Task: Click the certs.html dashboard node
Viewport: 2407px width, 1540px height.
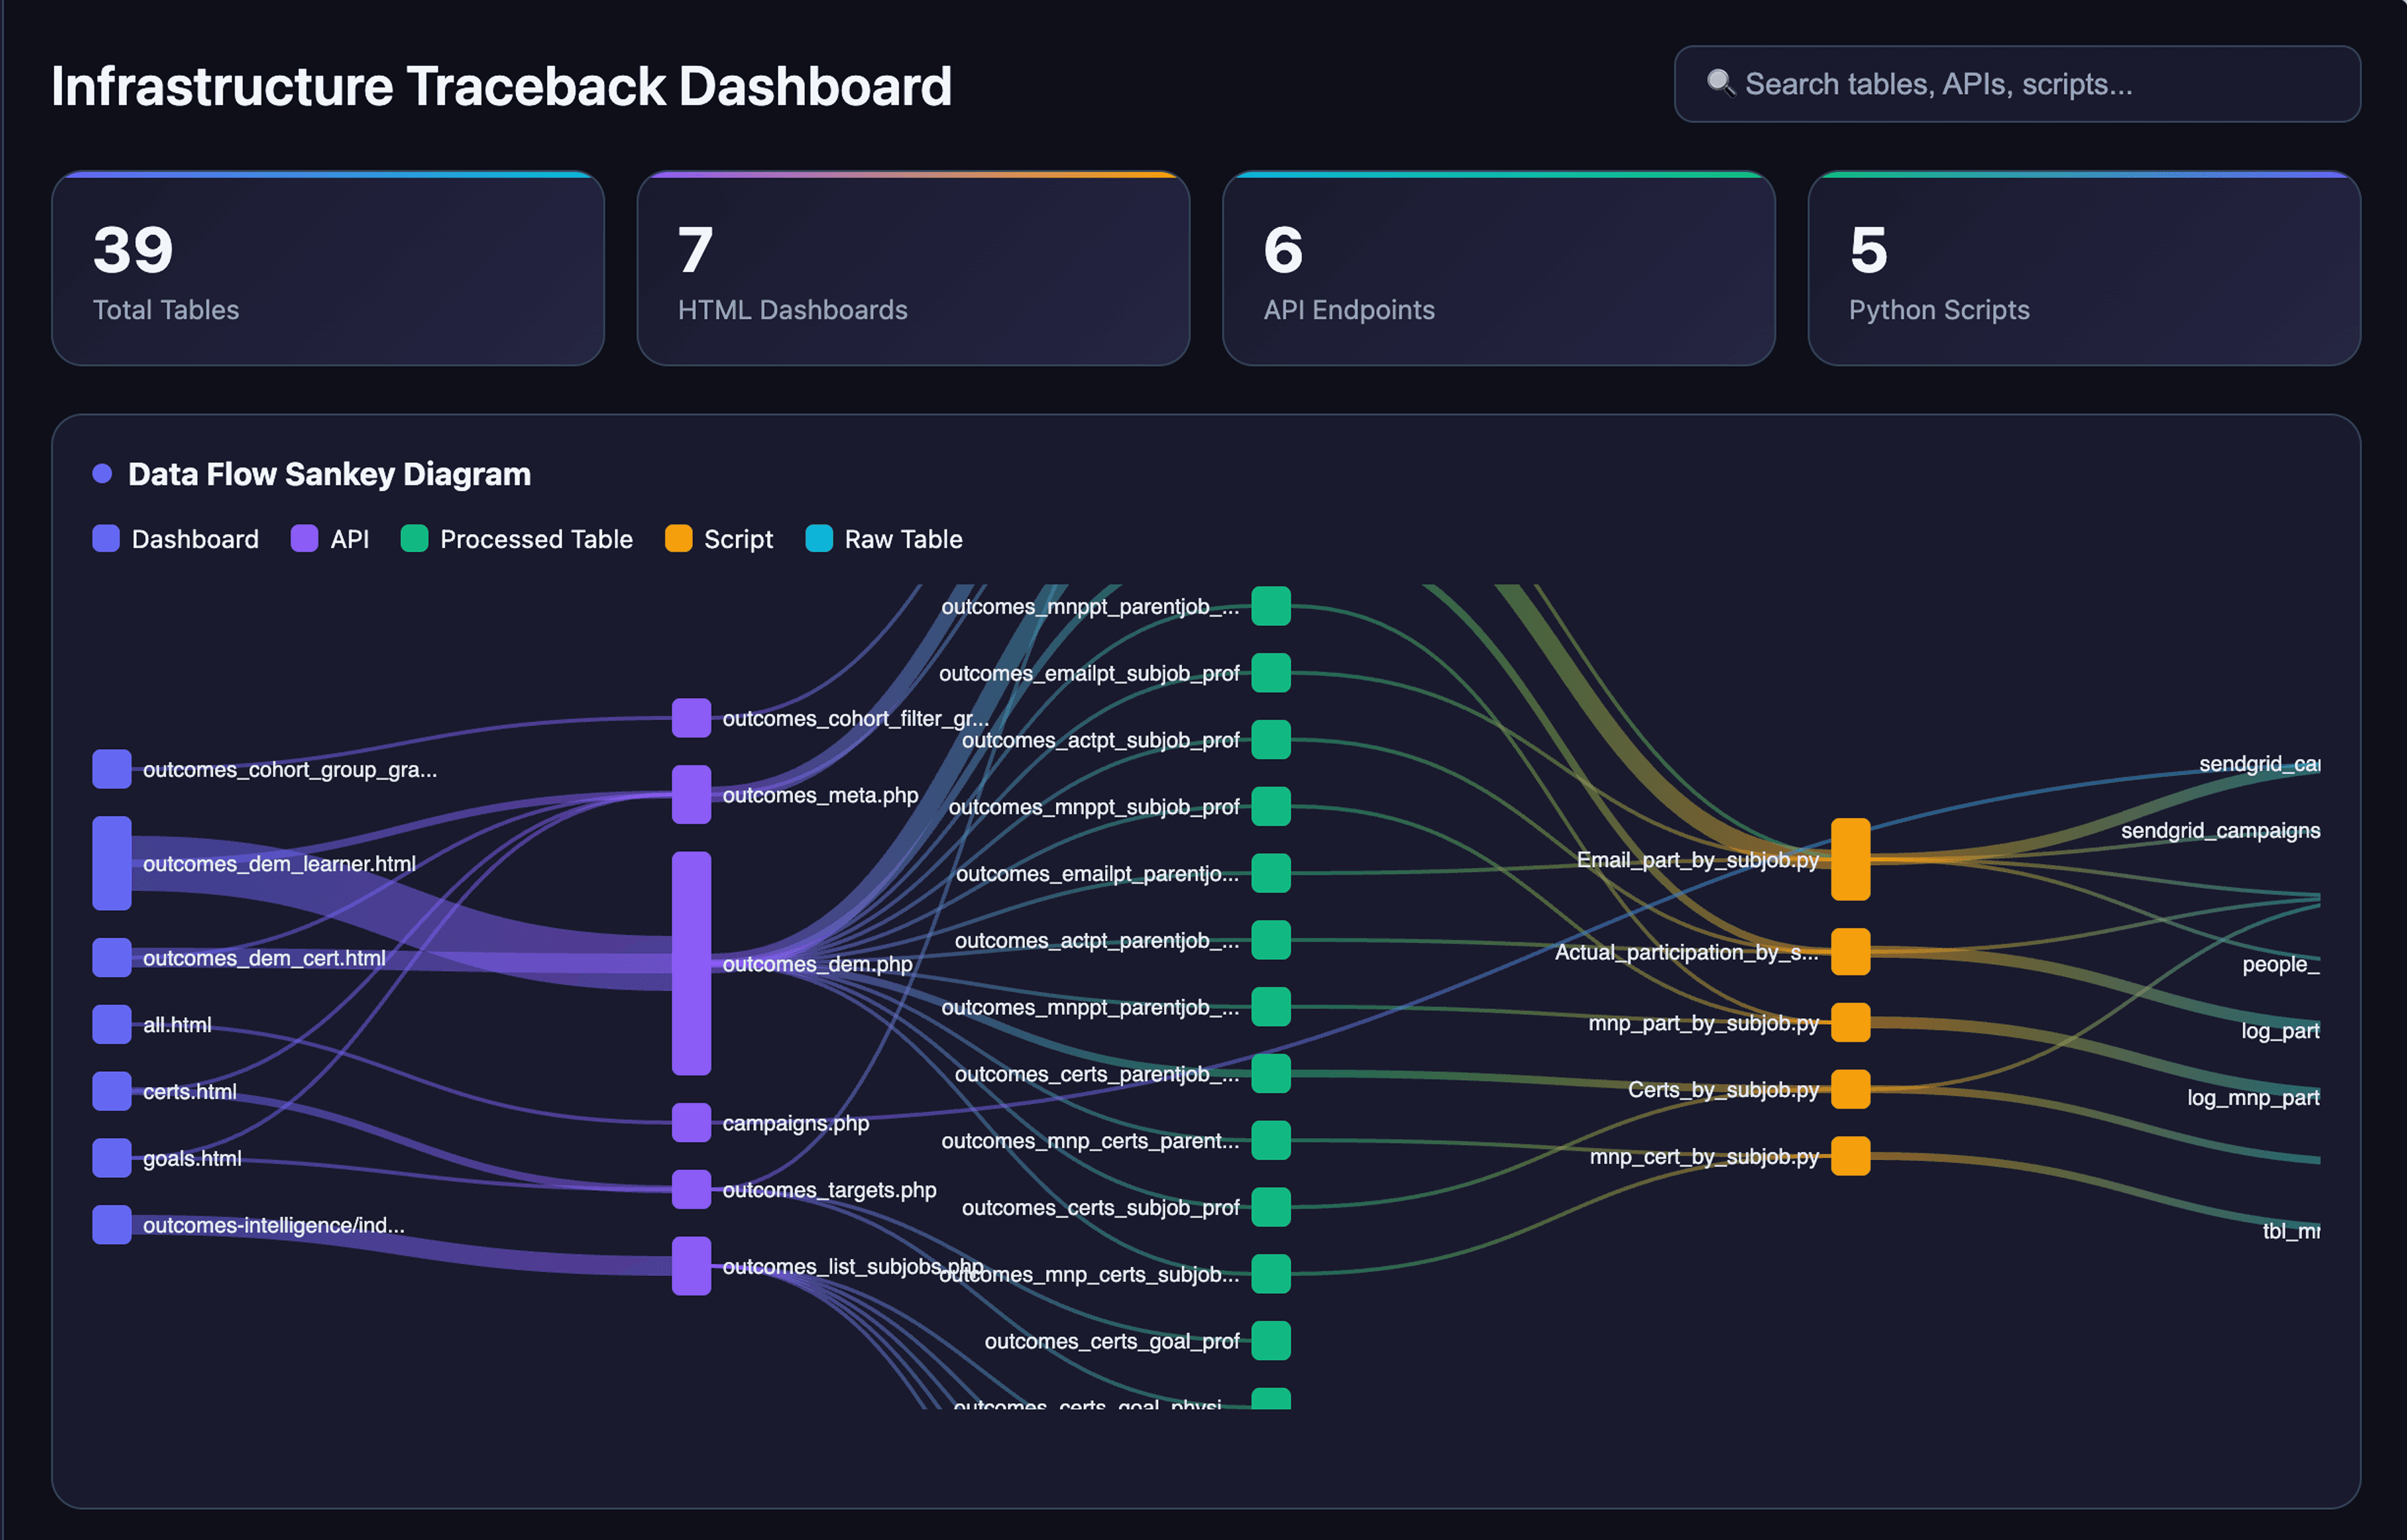Action: [x=112, y=1091]
